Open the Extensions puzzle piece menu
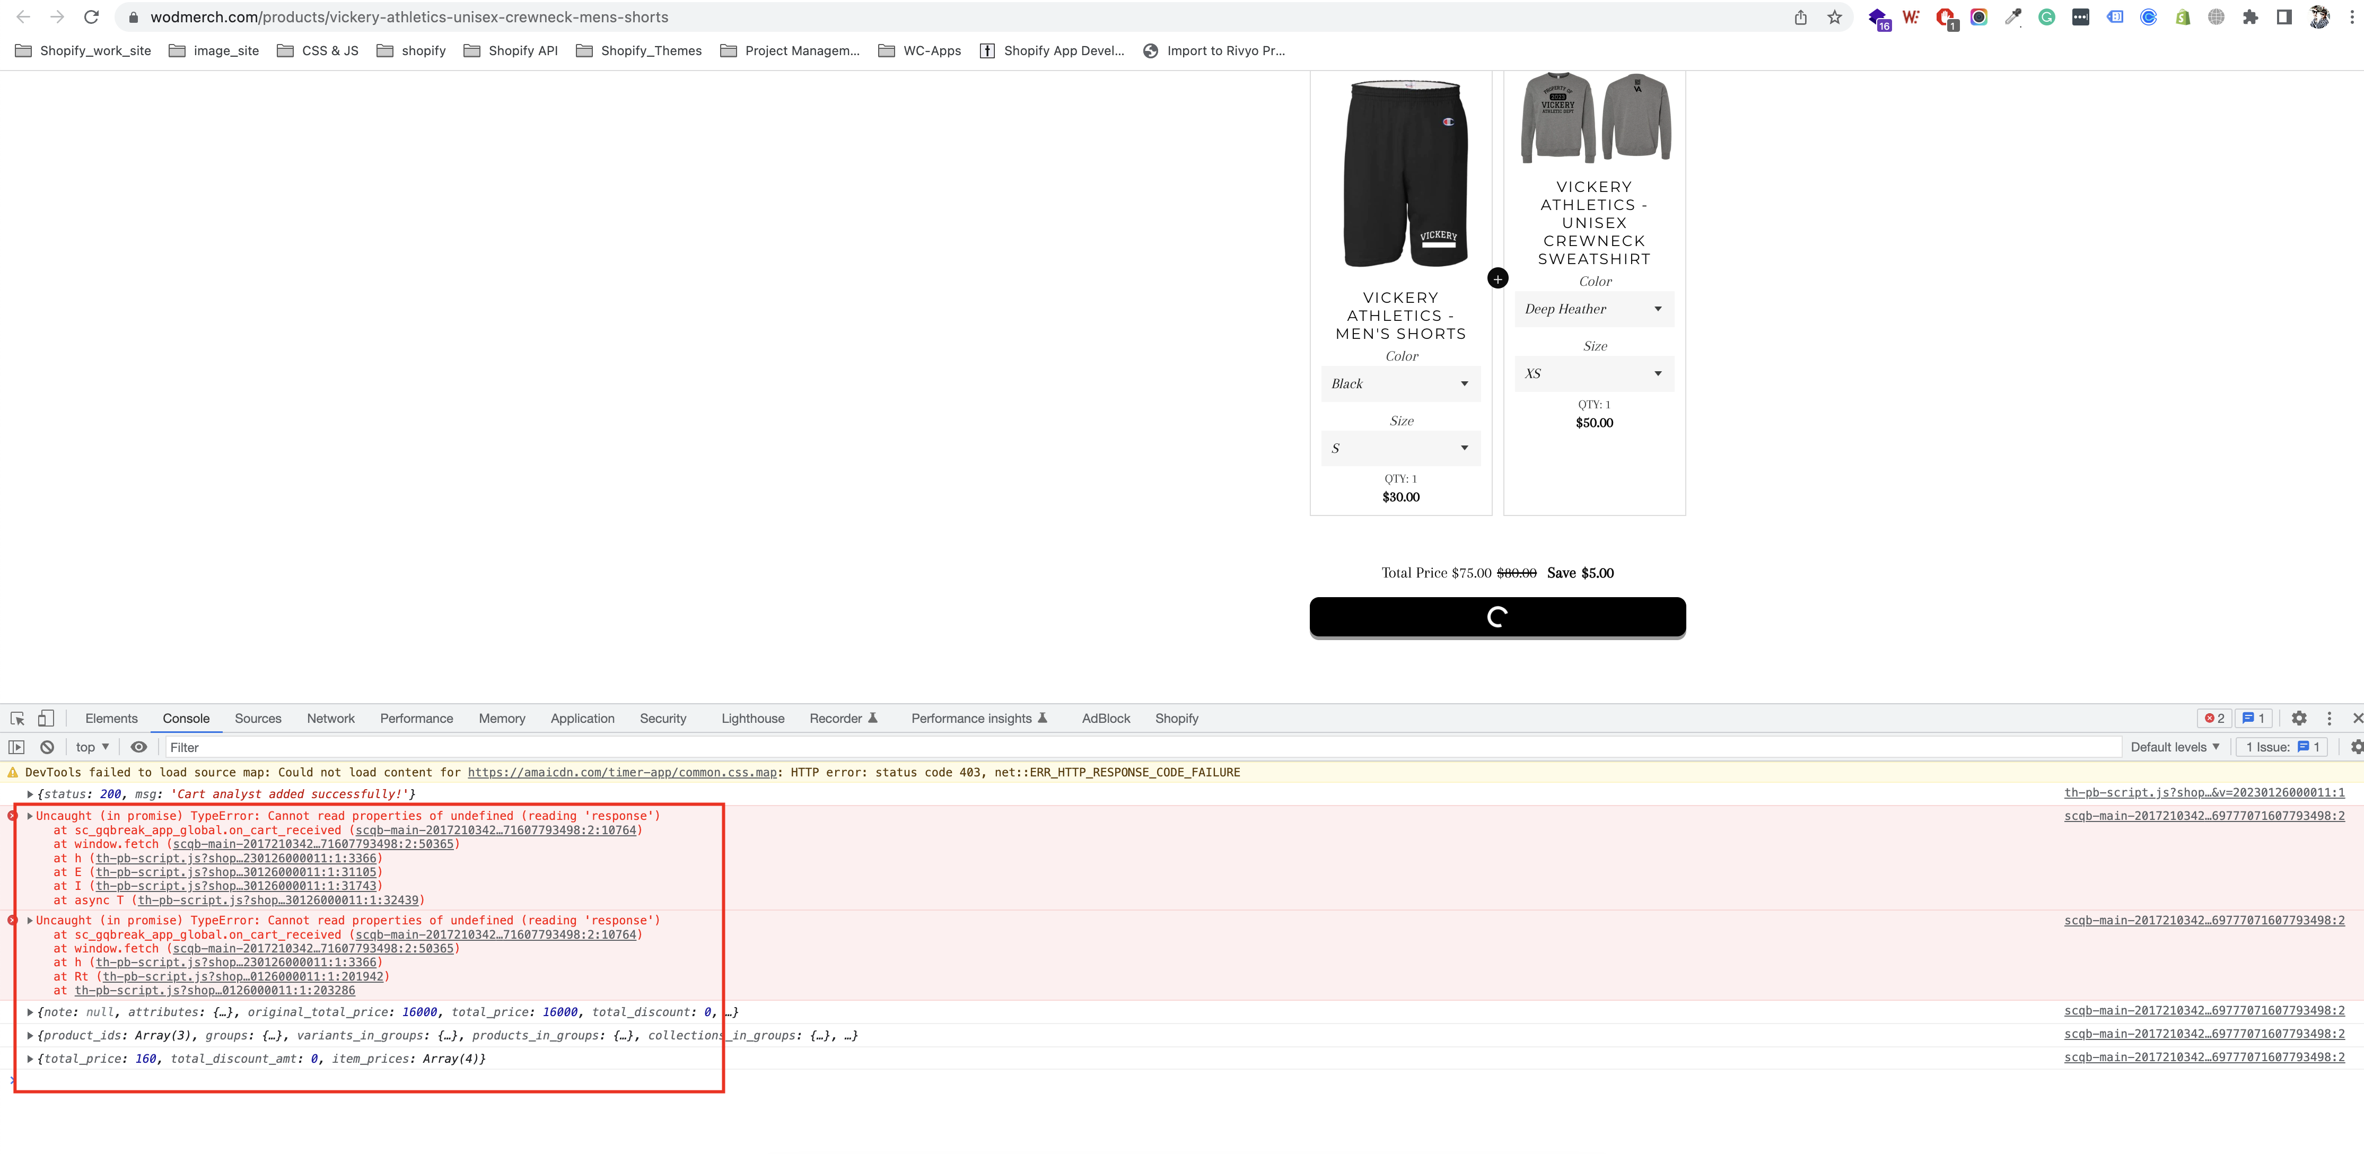 pyautogui.click(x=2250, y=16)
